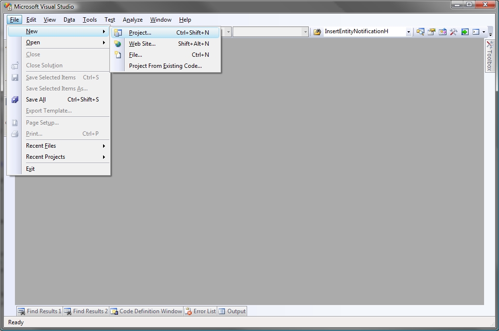Click the new File page icon
The width and height of the screenshot is (499, 331).
click(x=118, y=55)
